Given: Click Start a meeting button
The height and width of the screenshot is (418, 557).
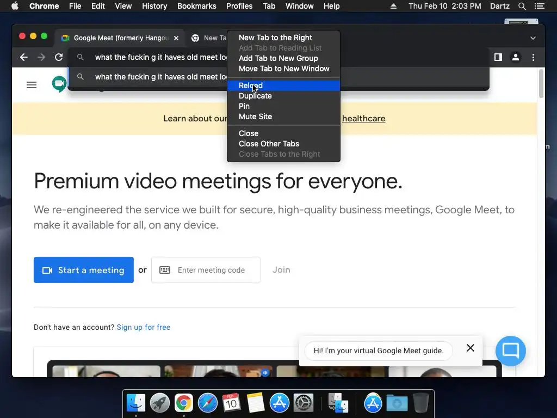Looking at the screenshot, I should 83,270.
